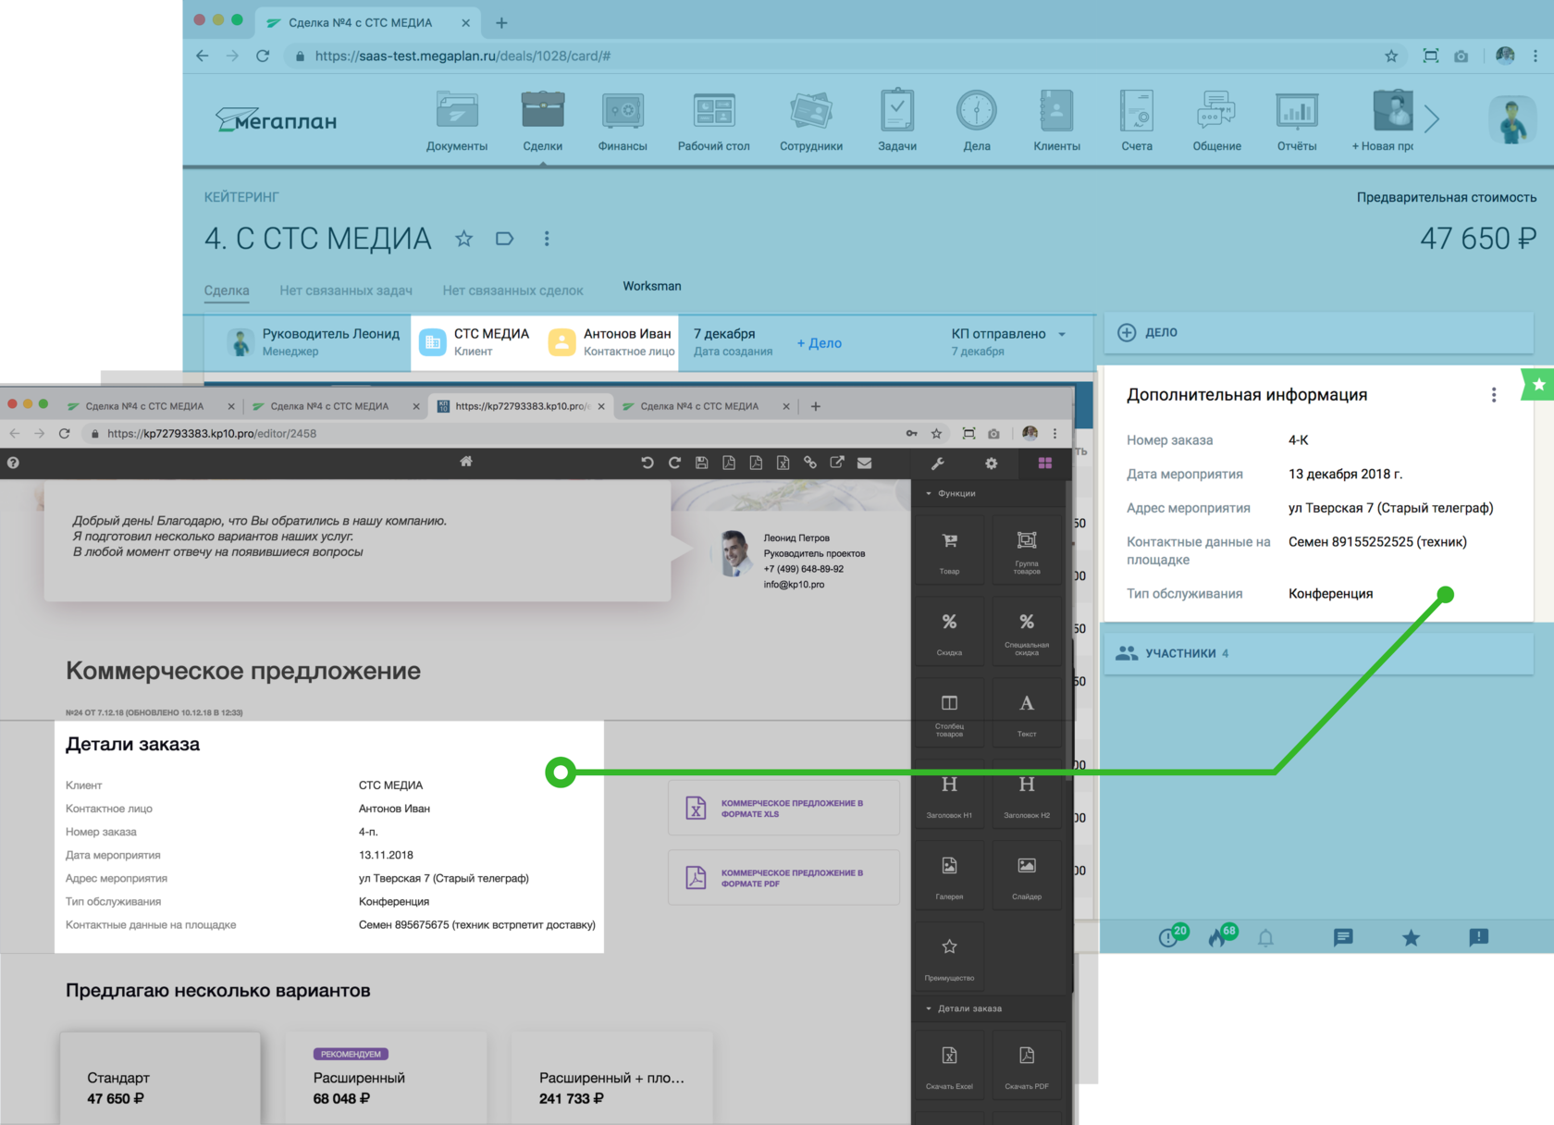The width and height of the screenshot is (1554, 1125).
Task: Click the link icon in editor toolbar
Action: click(x=810, y=463)
